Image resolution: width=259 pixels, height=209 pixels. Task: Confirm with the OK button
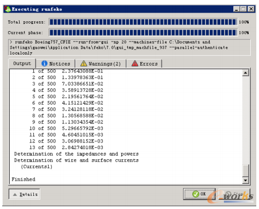pos(199,194)
